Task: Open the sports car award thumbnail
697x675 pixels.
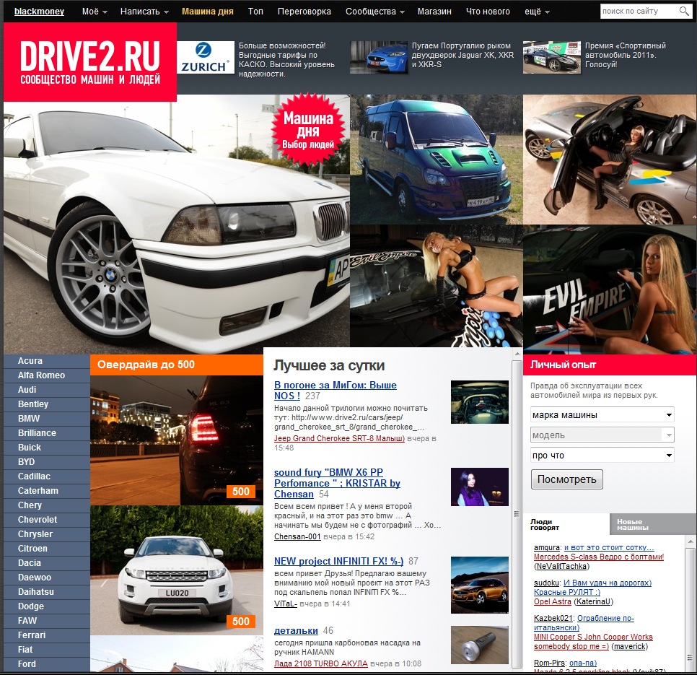Action: pyautogui.click(x=552, y=57)
